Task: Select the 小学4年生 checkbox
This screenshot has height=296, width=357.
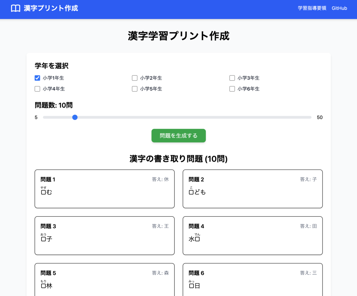Action: [x=37, y=88]
